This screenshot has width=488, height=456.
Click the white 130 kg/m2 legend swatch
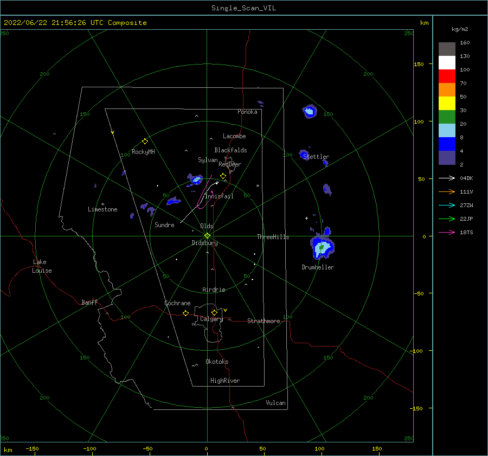pos(447,62)
